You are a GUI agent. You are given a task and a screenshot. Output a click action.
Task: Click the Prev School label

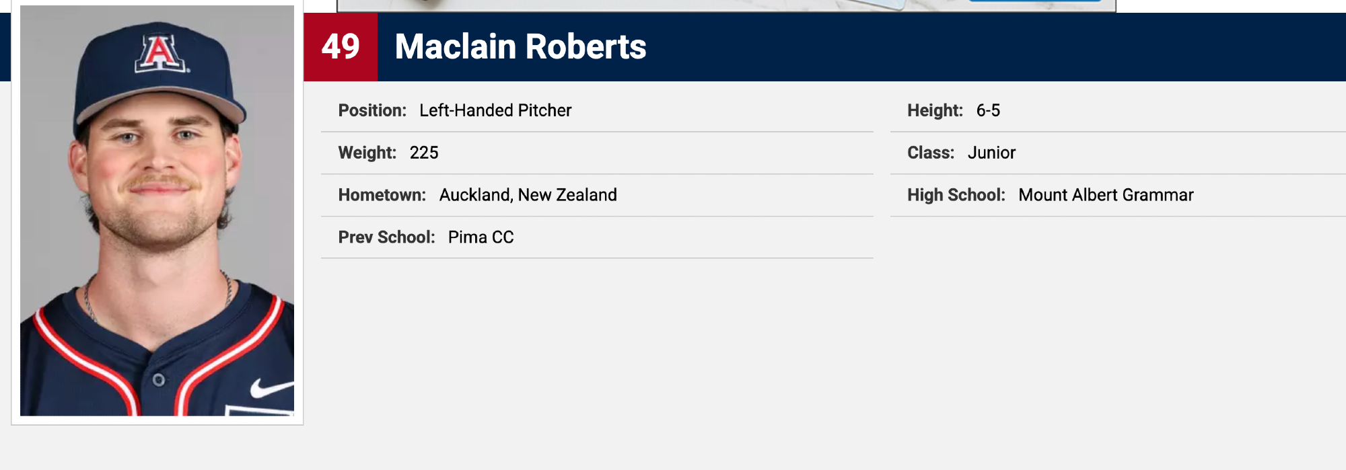[x=386, y=237]
